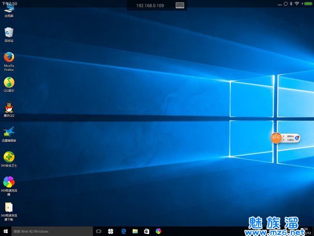The image size is (314, 236).
Task: Click the network speed readout on widget
Action: pos(289,138)
